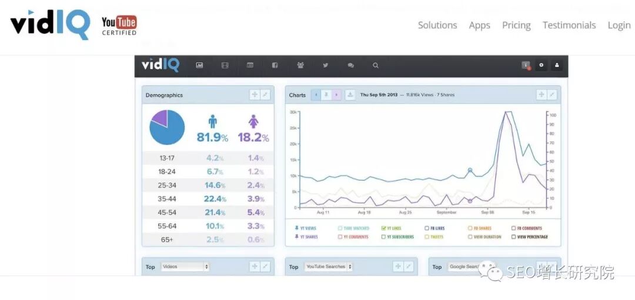
Task: Click the search magnifier icon in dashboard toolbar
Action: click(375, 65)
